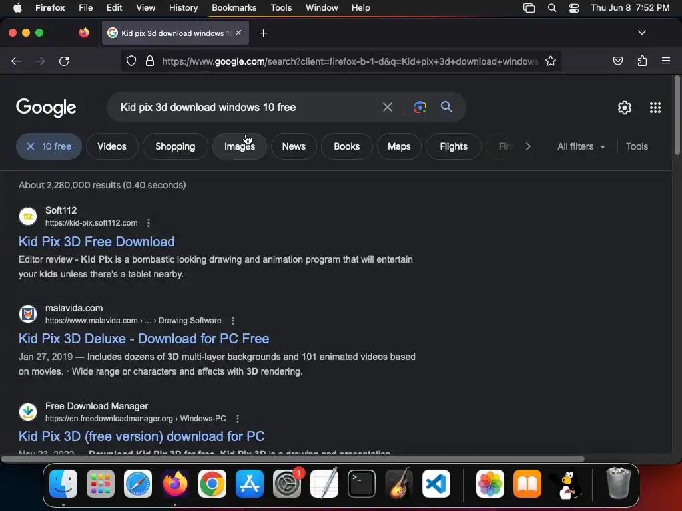Open the Tools menu in the menu bar
This screenshot has width=682, height=511.
281,8
